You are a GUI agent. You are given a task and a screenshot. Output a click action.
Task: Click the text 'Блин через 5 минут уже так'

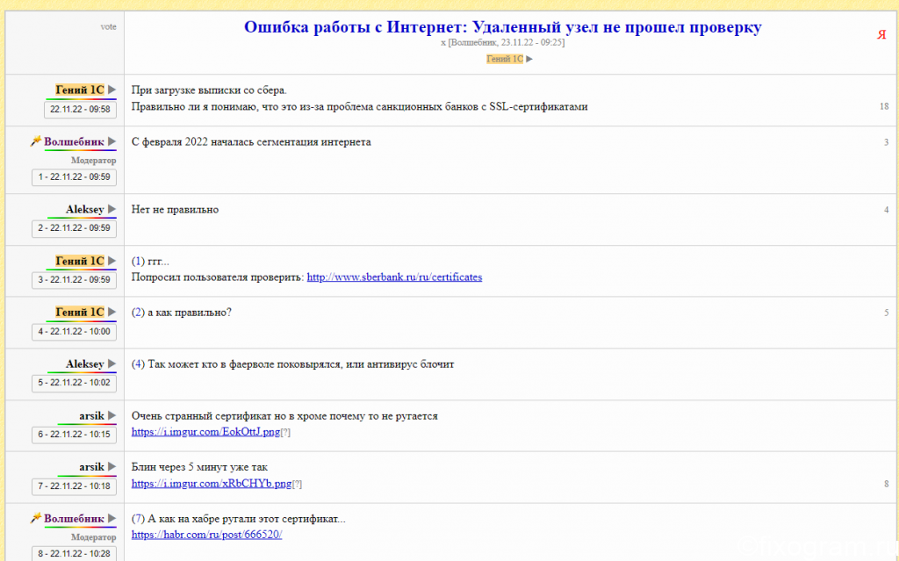(x=199, y=467)
